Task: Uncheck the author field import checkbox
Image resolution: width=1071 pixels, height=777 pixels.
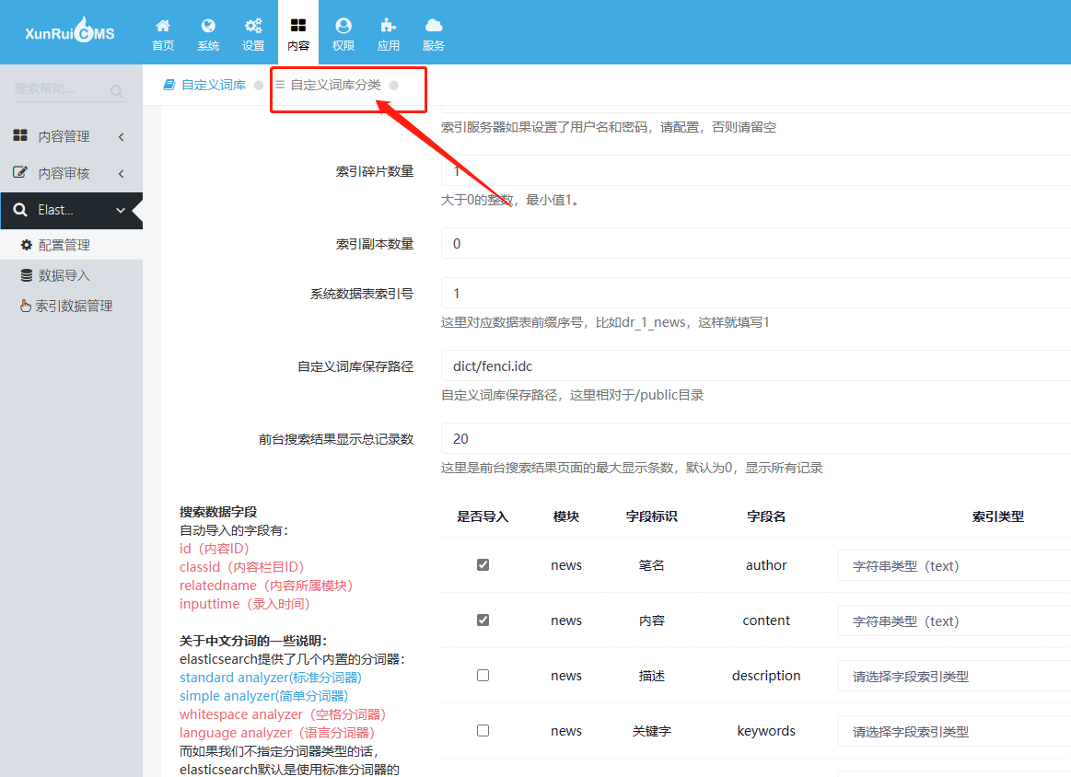Action: pos(483,564)
